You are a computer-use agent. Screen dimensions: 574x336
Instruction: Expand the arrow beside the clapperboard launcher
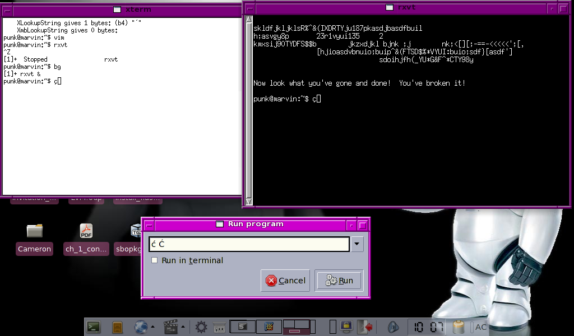pyautogui.click(x=183, y=326)
